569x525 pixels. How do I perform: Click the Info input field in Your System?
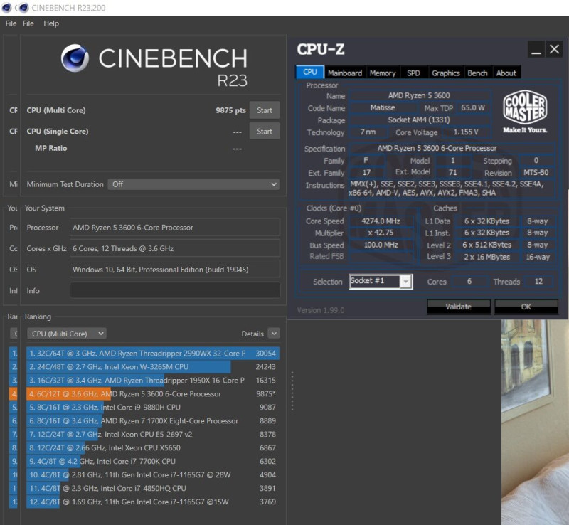point(175,290)
